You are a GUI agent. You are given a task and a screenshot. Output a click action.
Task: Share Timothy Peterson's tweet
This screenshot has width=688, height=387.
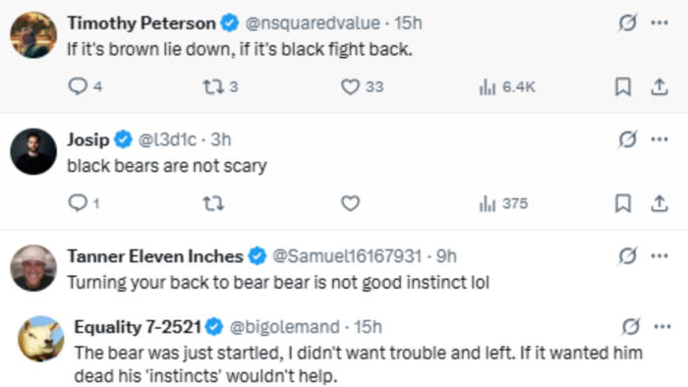(659, 86)
